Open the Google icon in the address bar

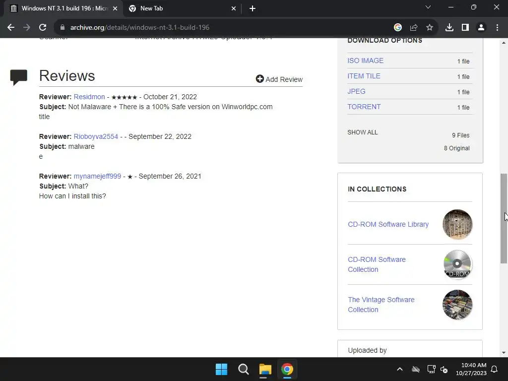coord(397,28)
